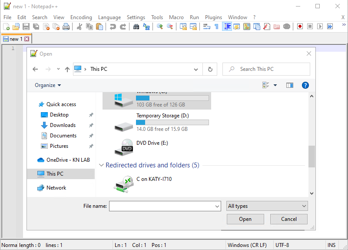
Task: Open the Language menu
Action: coord(109,17)
